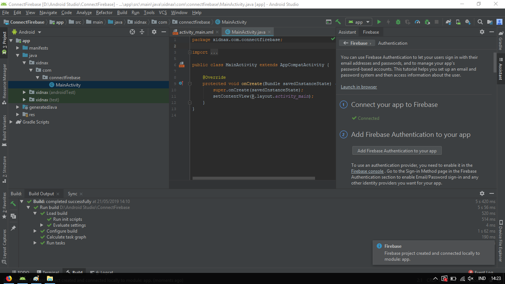Expand the manifests folder
The height and width of the screenshot is (284, 505).
coord(18,48)
